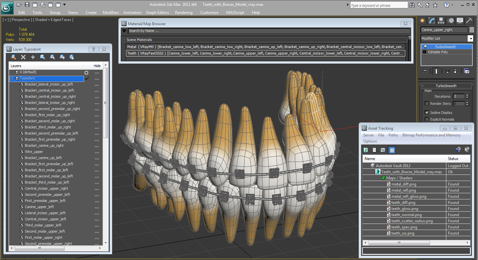Click Create New Layer icon in Layer dialog
The height and width of the screenshot is (260, 478).
tap(14, 57)
